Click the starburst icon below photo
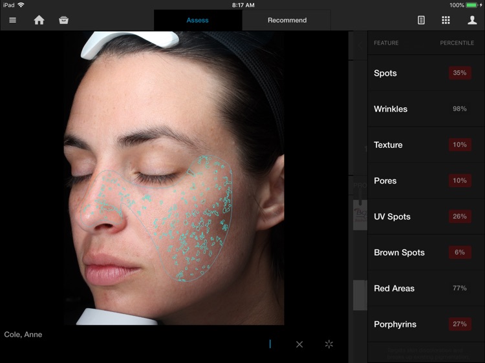This screenshot has width=485, height=363. click(x=329, y=344)
